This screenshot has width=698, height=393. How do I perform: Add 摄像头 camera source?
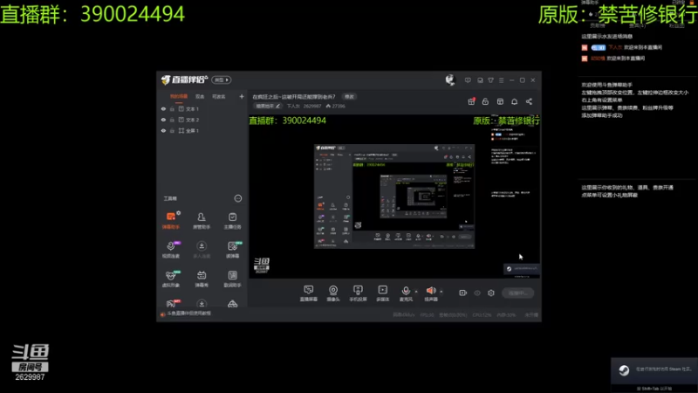tap(333, 293)
